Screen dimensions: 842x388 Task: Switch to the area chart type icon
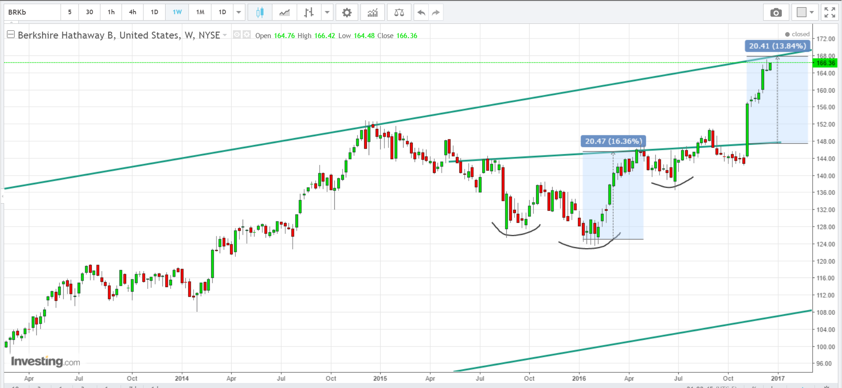pyautogui.click(x=285, y=12)
